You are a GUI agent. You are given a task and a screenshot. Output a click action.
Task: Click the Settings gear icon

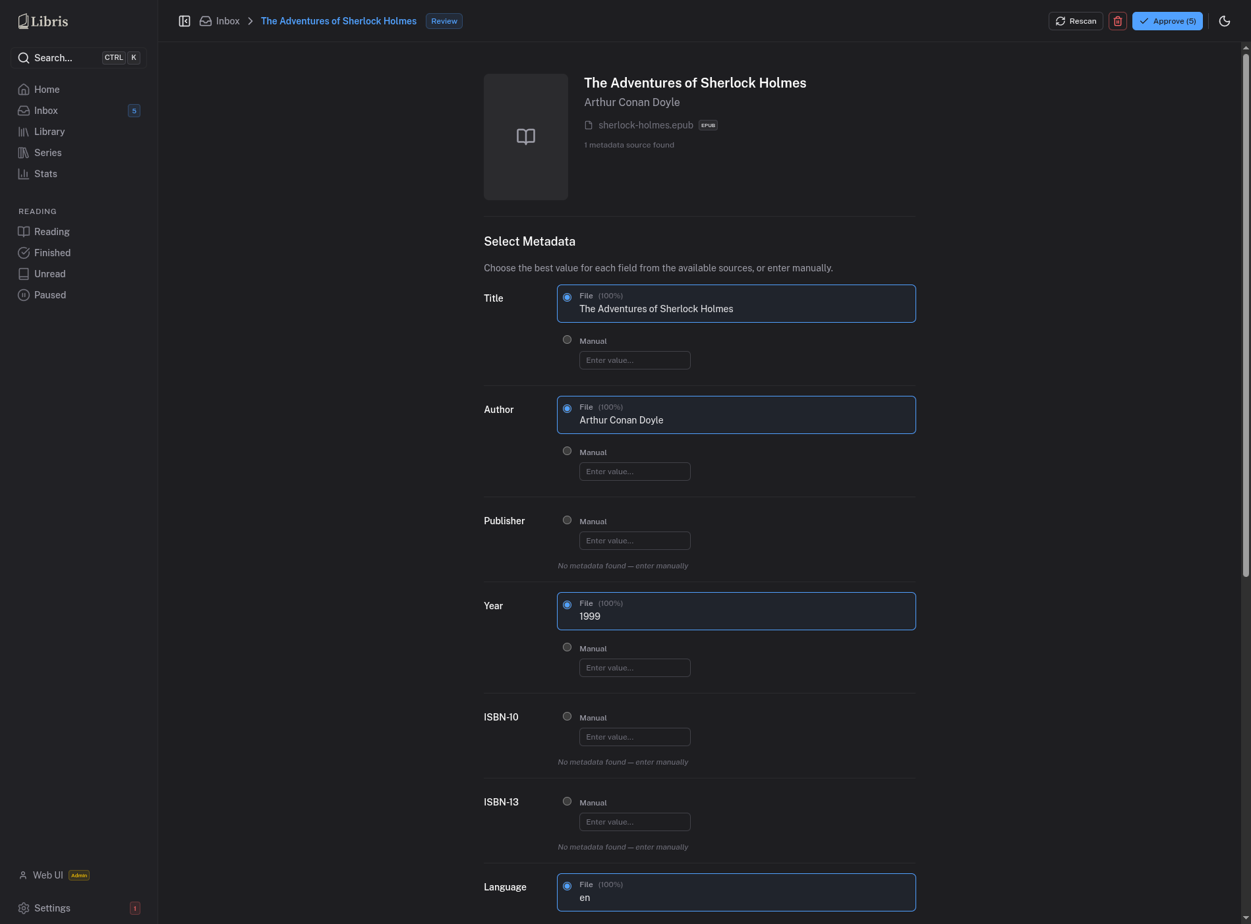click(x=24, y=908)
